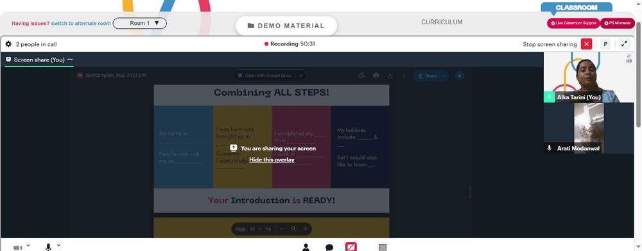Viewport: 642px width, 251px height.
Task: Toggle the microphone in bottom bar
Action: pyautogui.click(x=48, y=247)
